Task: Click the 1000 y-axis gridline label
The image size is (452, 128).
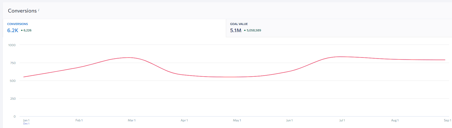Action: (x=12, y=45)
